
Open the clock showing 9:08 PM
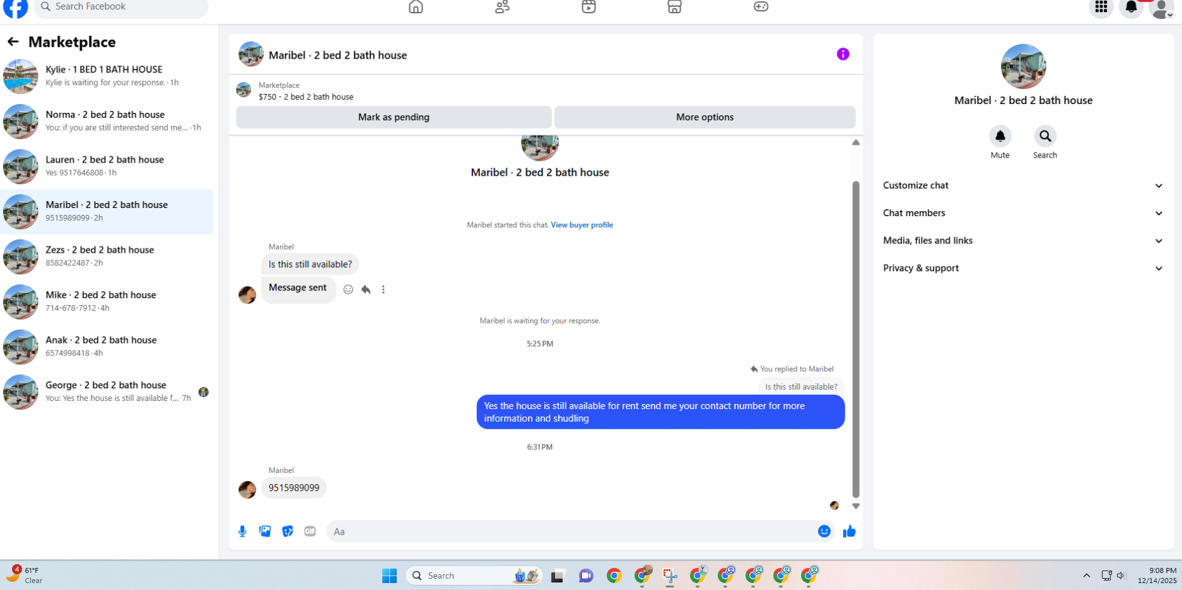(x=1157, y=576)
